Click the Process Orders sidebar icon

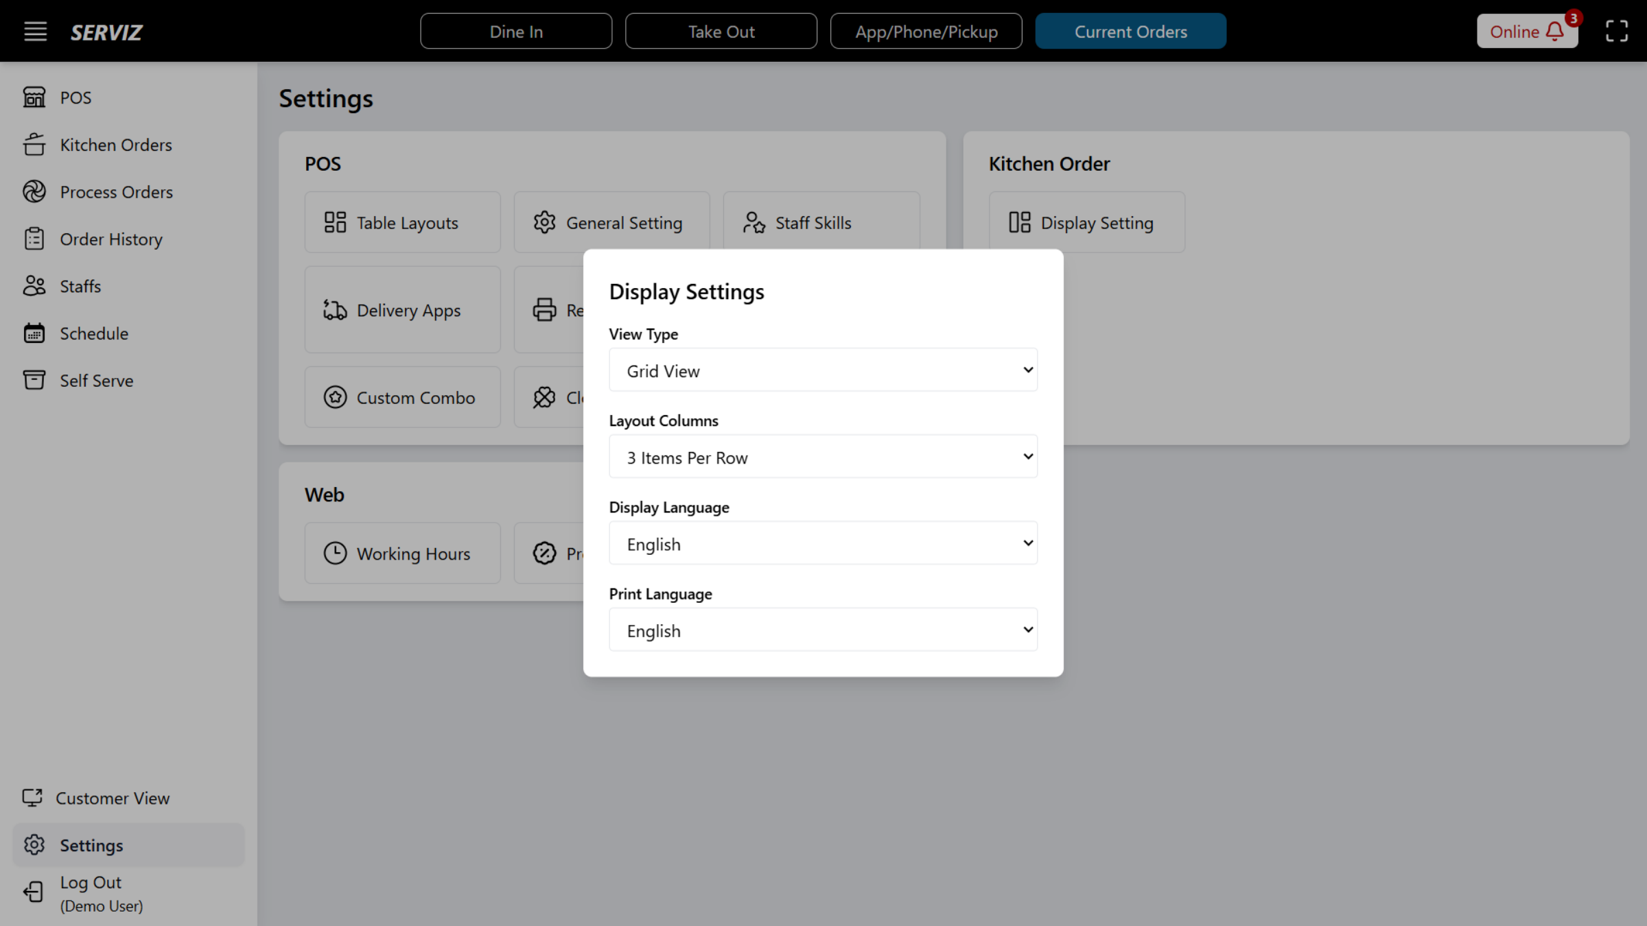[x=35, y=191]
